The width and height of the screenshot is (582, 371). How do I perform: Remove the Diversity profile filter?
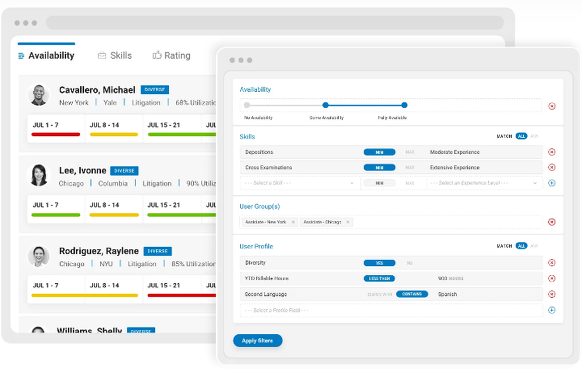pos(552,263)
